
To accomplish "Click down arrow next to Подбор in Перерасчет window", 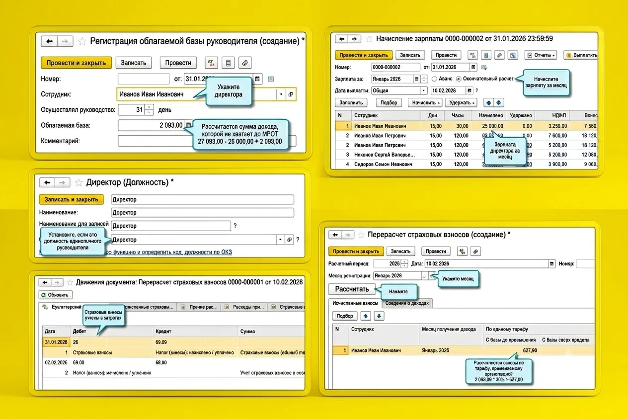I will pos(379,316).
